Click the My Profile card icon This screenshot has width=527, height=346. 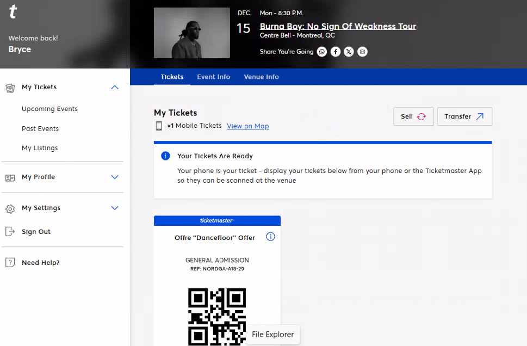[10, 178]
